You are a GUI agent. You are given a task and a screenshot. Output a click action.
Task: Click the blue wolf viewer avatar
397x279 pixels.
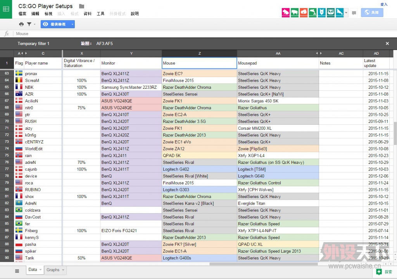coord(321,12)
